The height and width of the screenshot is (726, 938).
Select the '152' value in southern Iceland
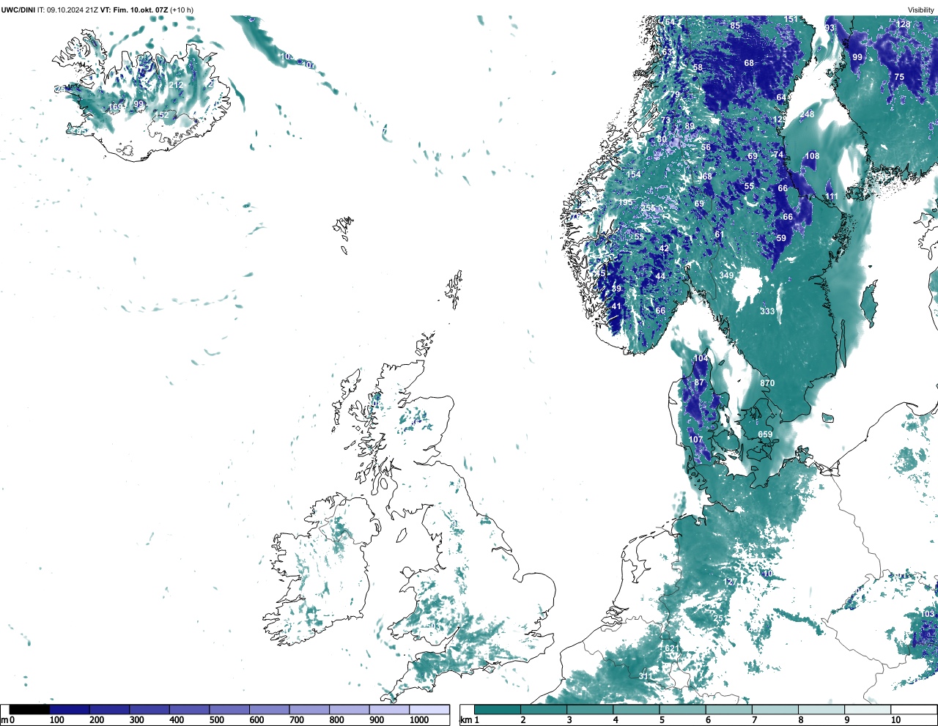[x=162, y=115]
